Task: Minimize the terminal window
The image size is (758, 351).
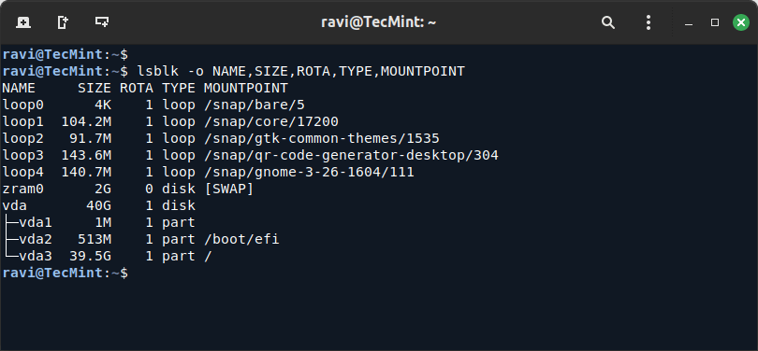Action: [689, 22]
